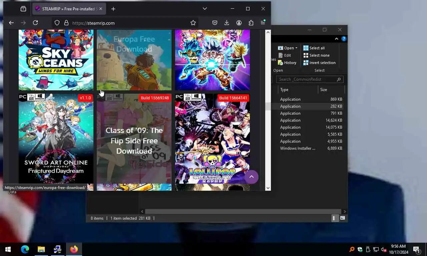Click History in the Explorer ribbon
This screenshot has height=256, width=427.
point(287,63)
